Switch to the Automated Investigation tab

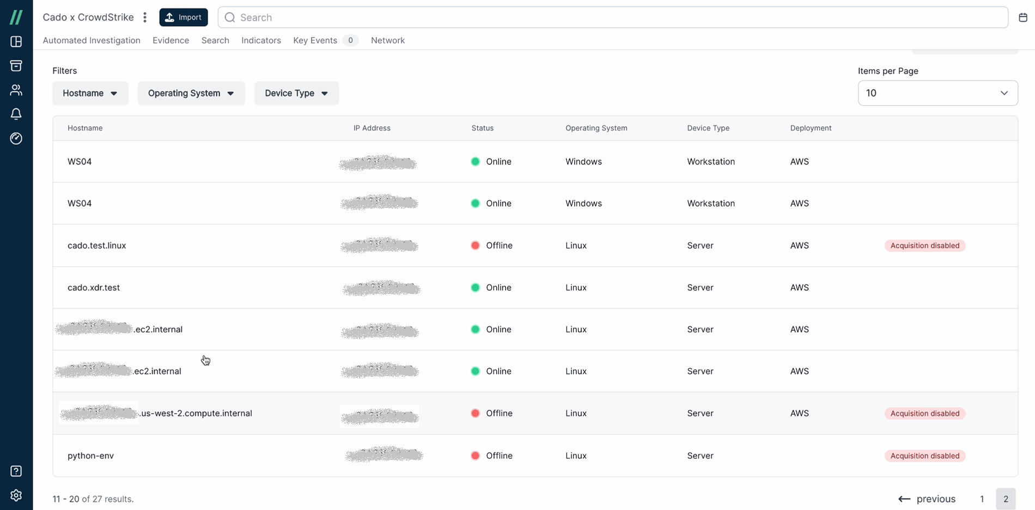point(92,40)
